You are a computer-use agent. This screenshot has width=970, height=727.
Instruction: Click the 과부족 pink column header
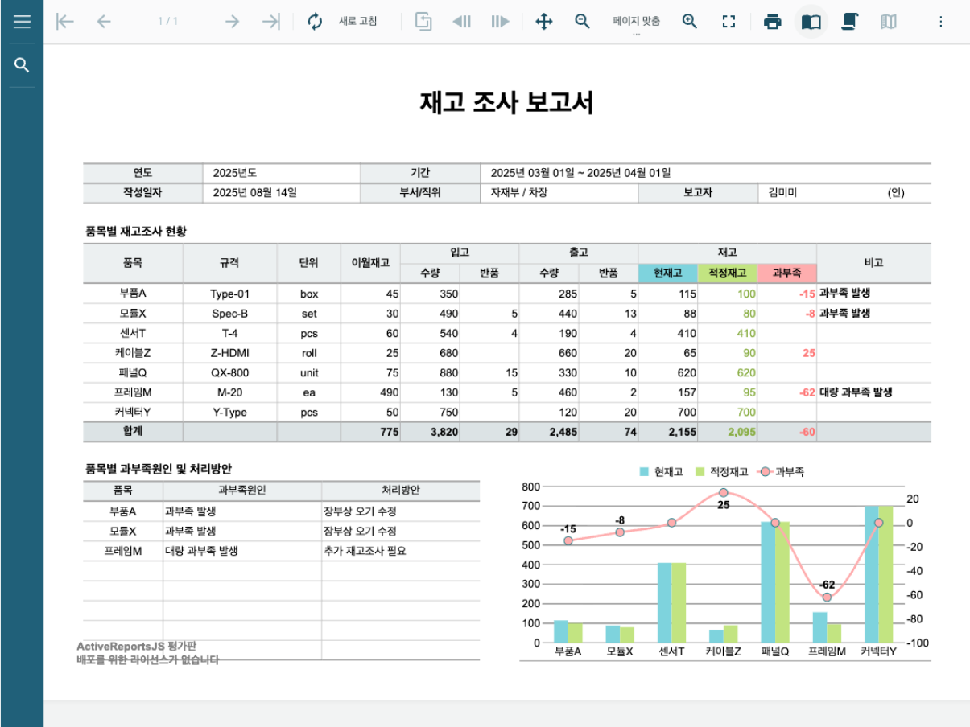tap(787, 273)
